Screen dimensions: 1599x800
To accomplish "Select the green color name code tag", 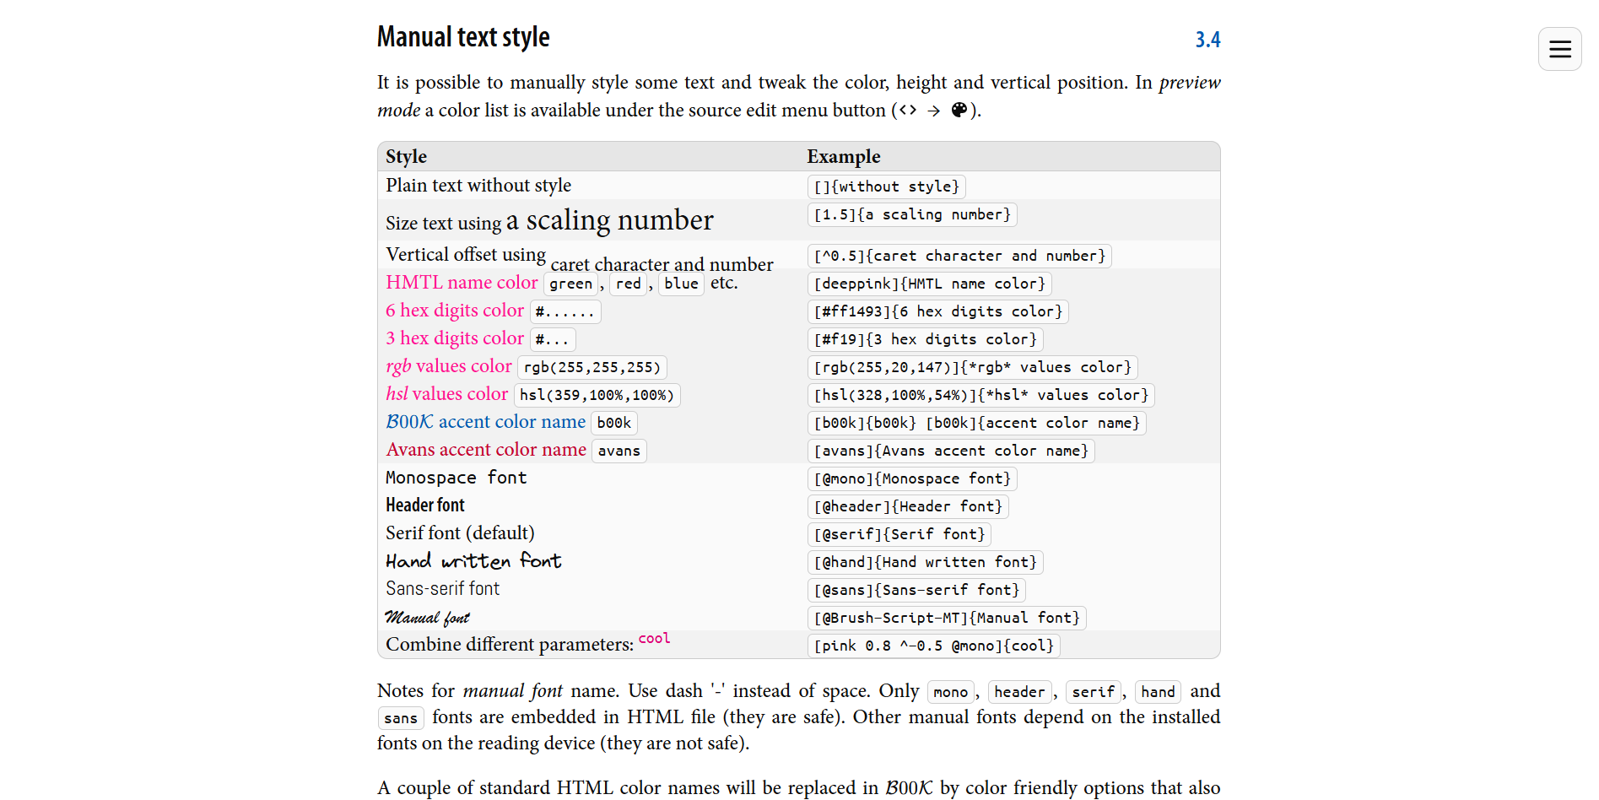I will tap(570, 284).
